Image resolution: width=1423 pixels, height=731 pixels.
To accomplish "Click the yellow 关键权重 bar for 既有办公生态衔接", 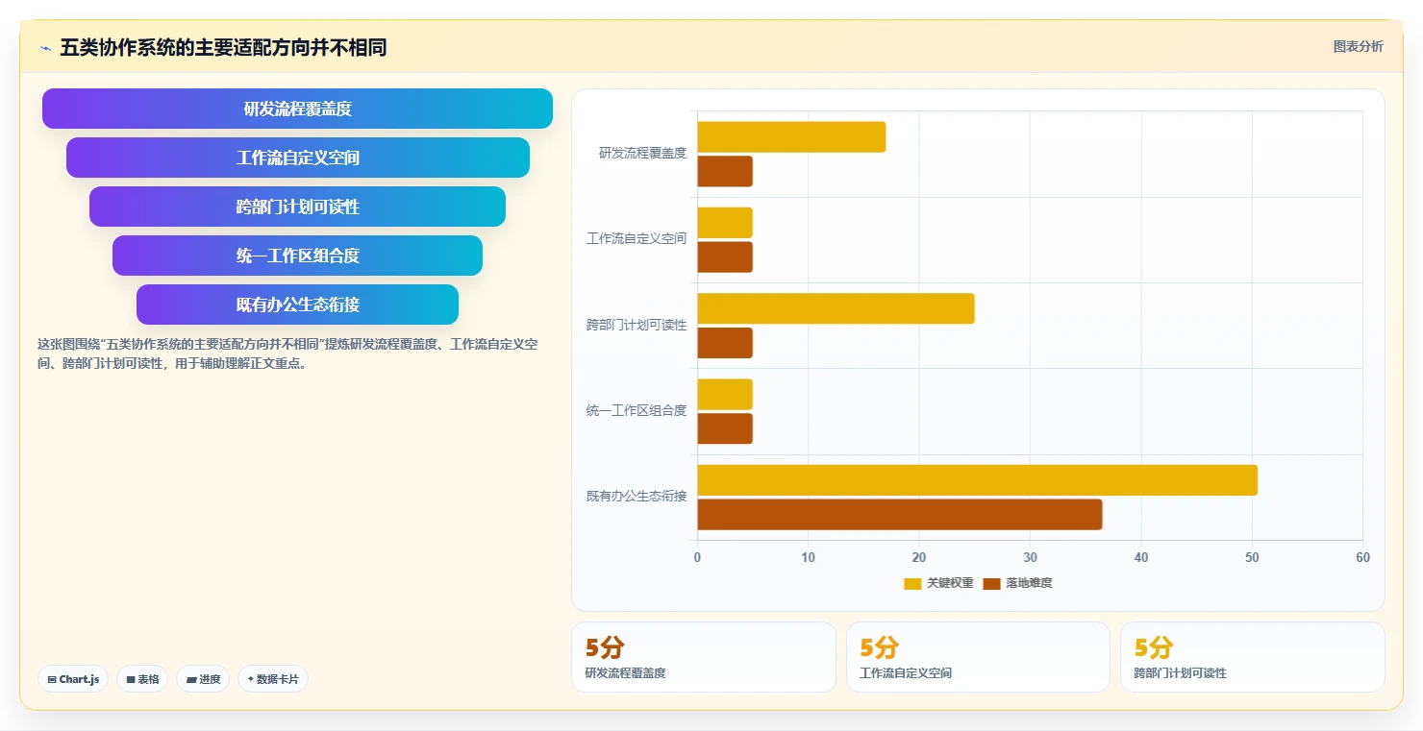I will [977, 480].
